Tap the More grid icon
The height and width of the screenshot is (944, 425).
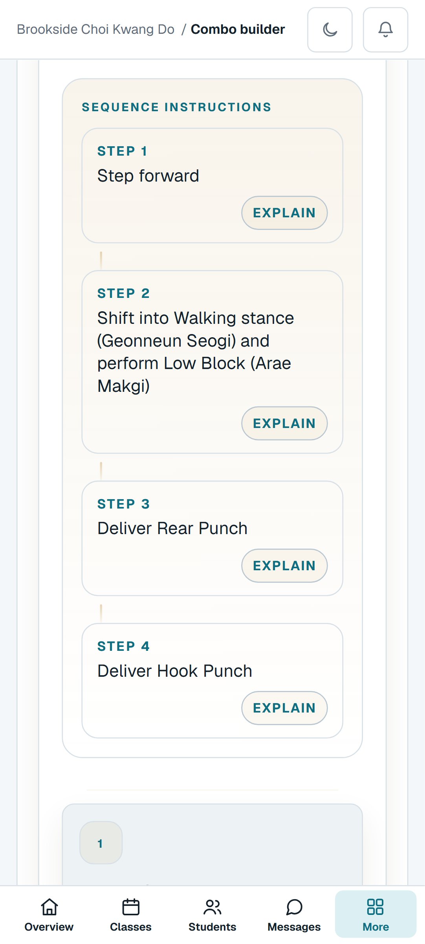375,907
